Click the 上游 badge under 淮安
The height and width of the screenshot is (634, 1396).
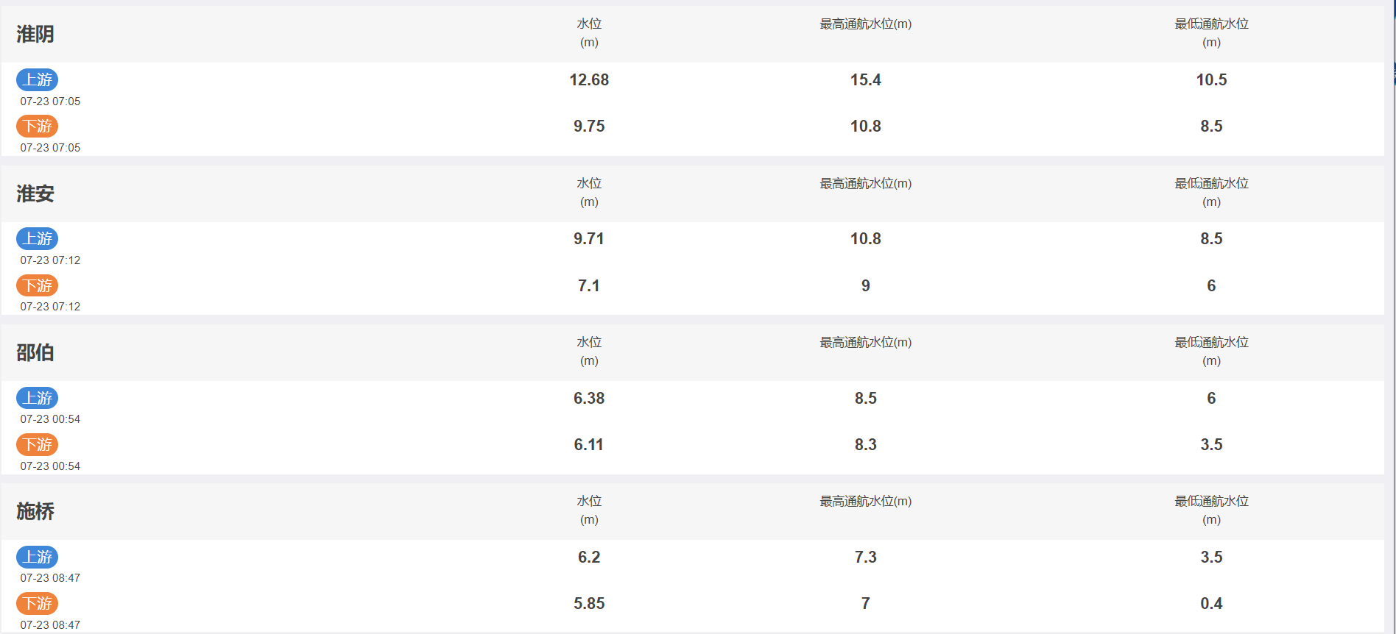tap(38, 238)
